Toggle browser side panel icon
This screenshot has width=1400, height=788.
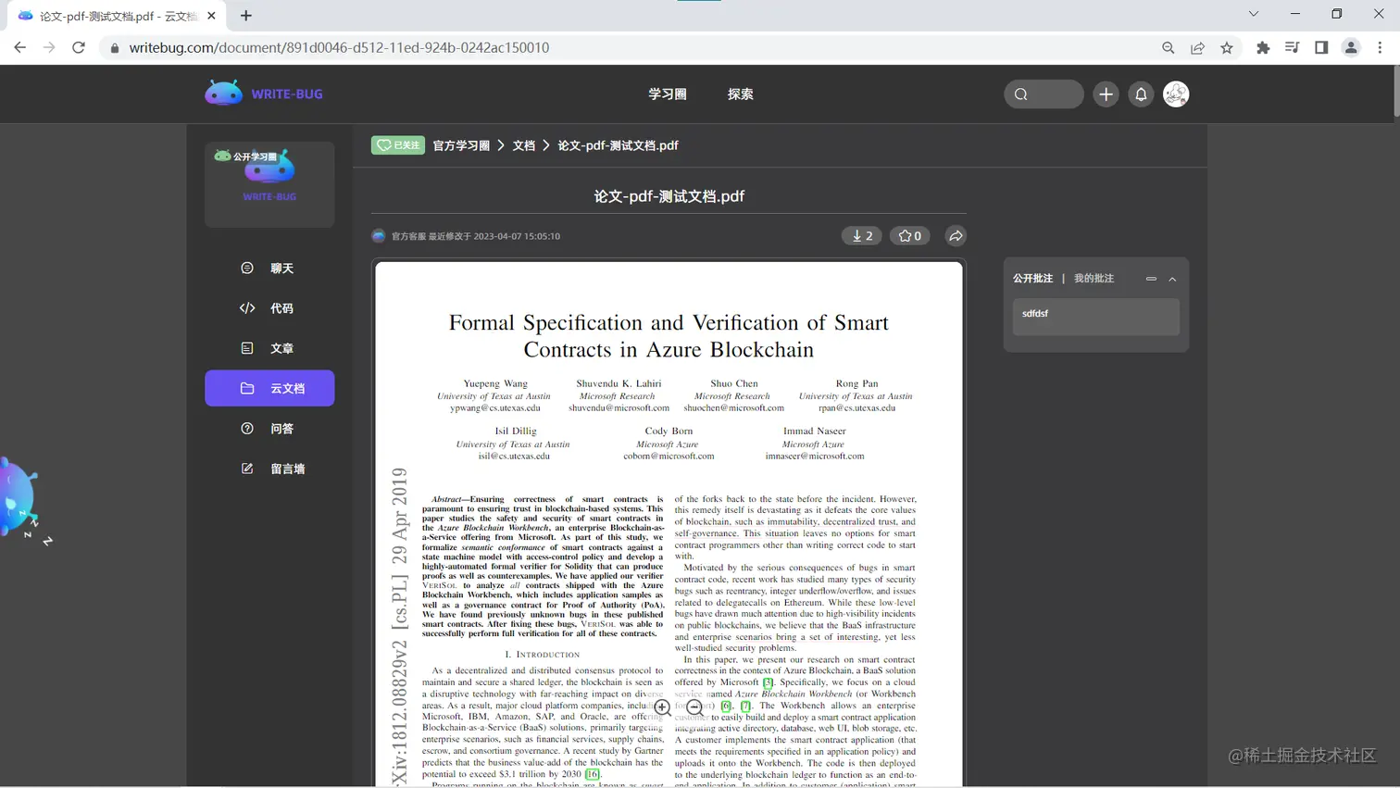tap(1321, 47)
